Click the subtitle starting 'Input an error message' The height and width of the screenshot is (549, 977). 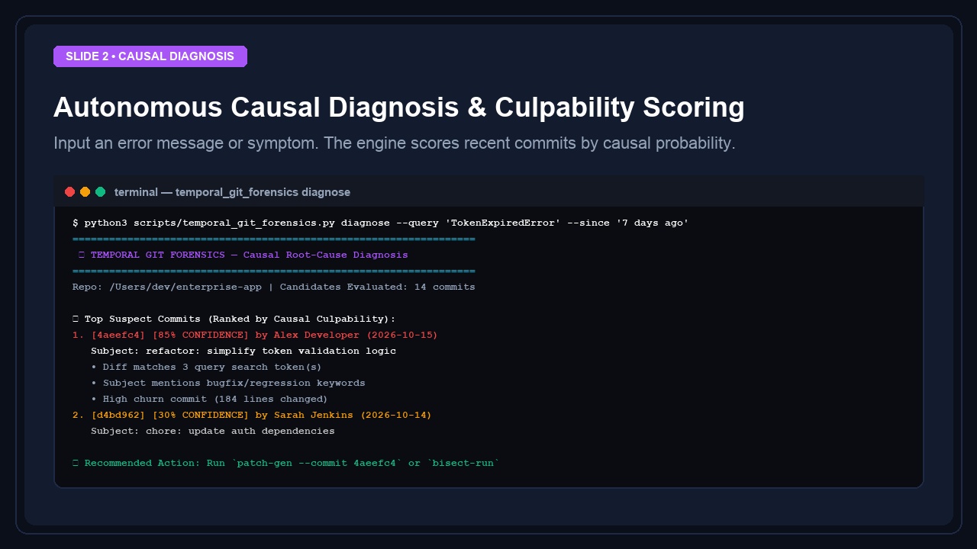click(x=395, y=143)
